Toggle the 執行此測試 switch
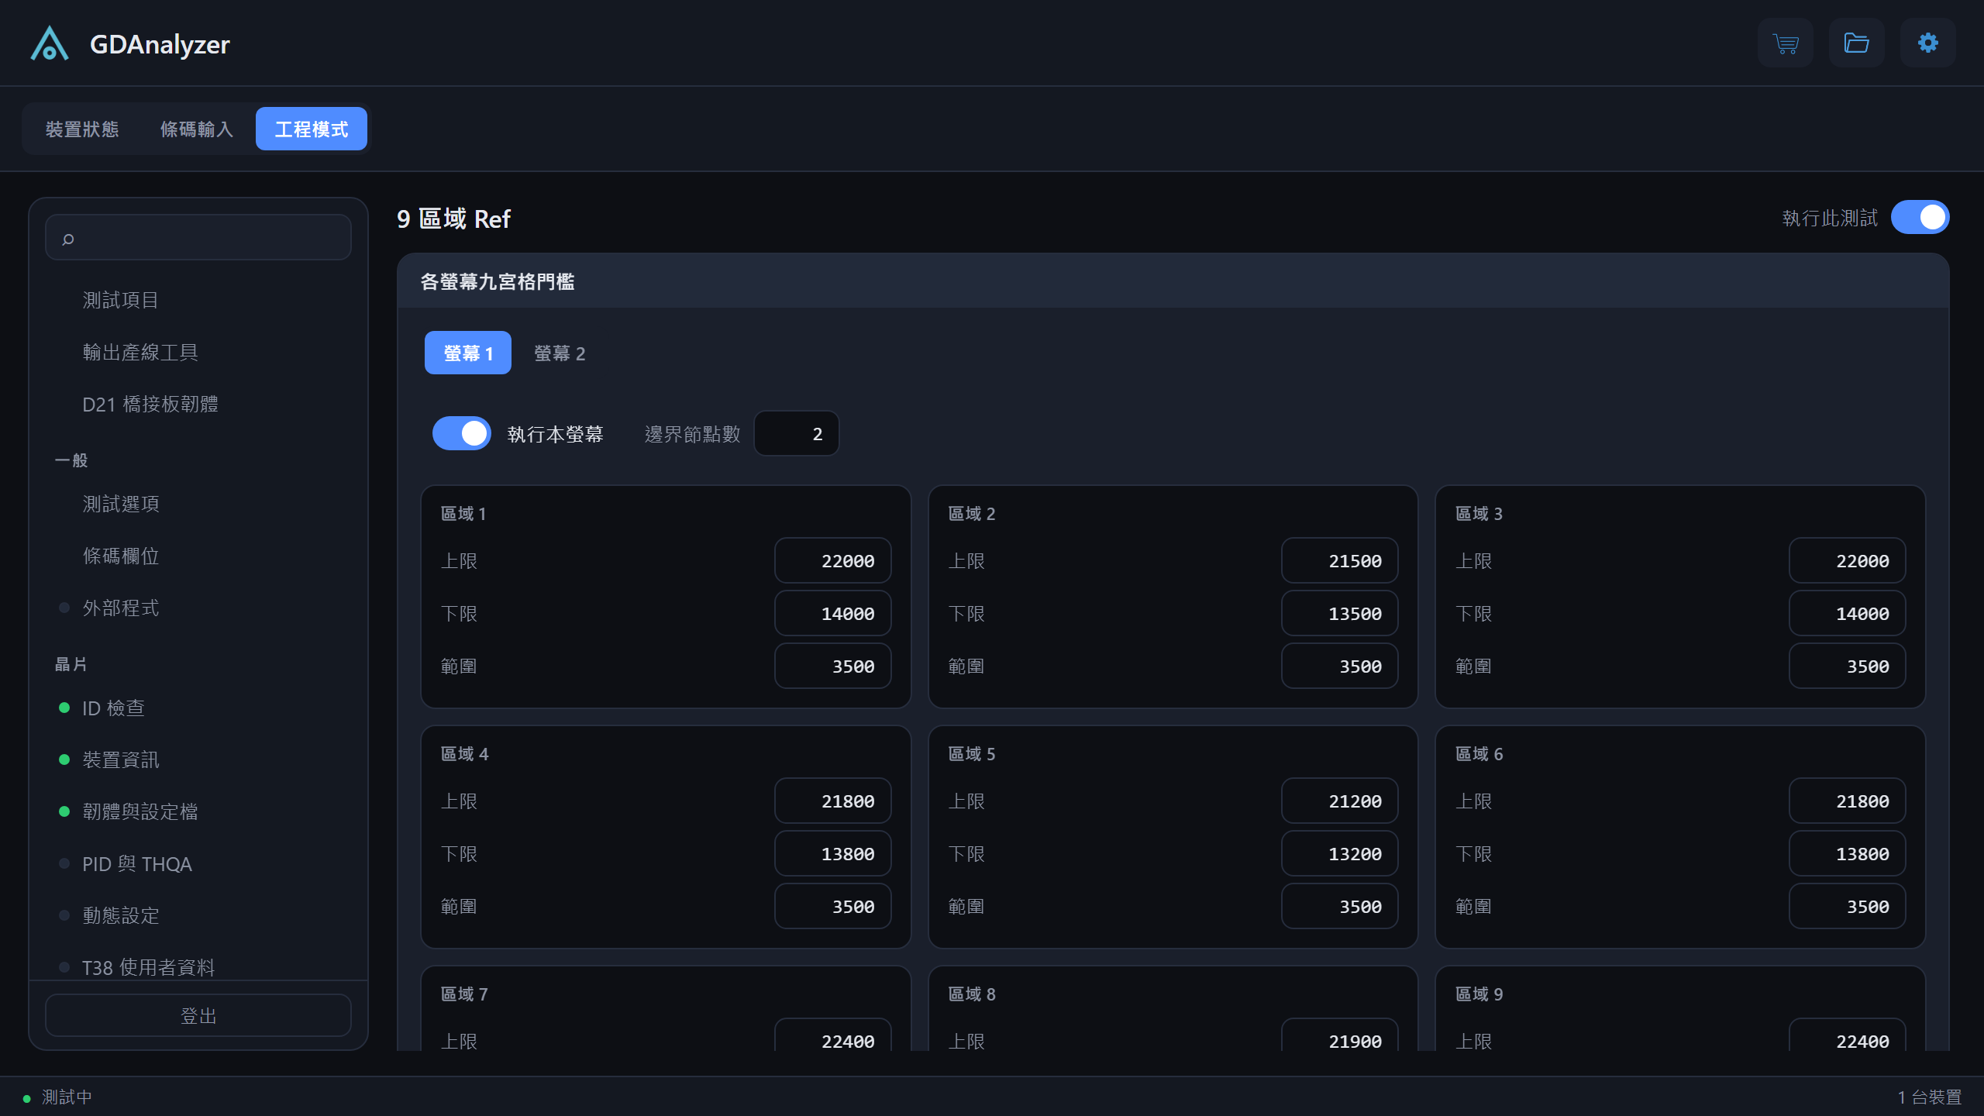Image resolution: width=1984 pixels, height=1116 pixels. pos(1920,218)
